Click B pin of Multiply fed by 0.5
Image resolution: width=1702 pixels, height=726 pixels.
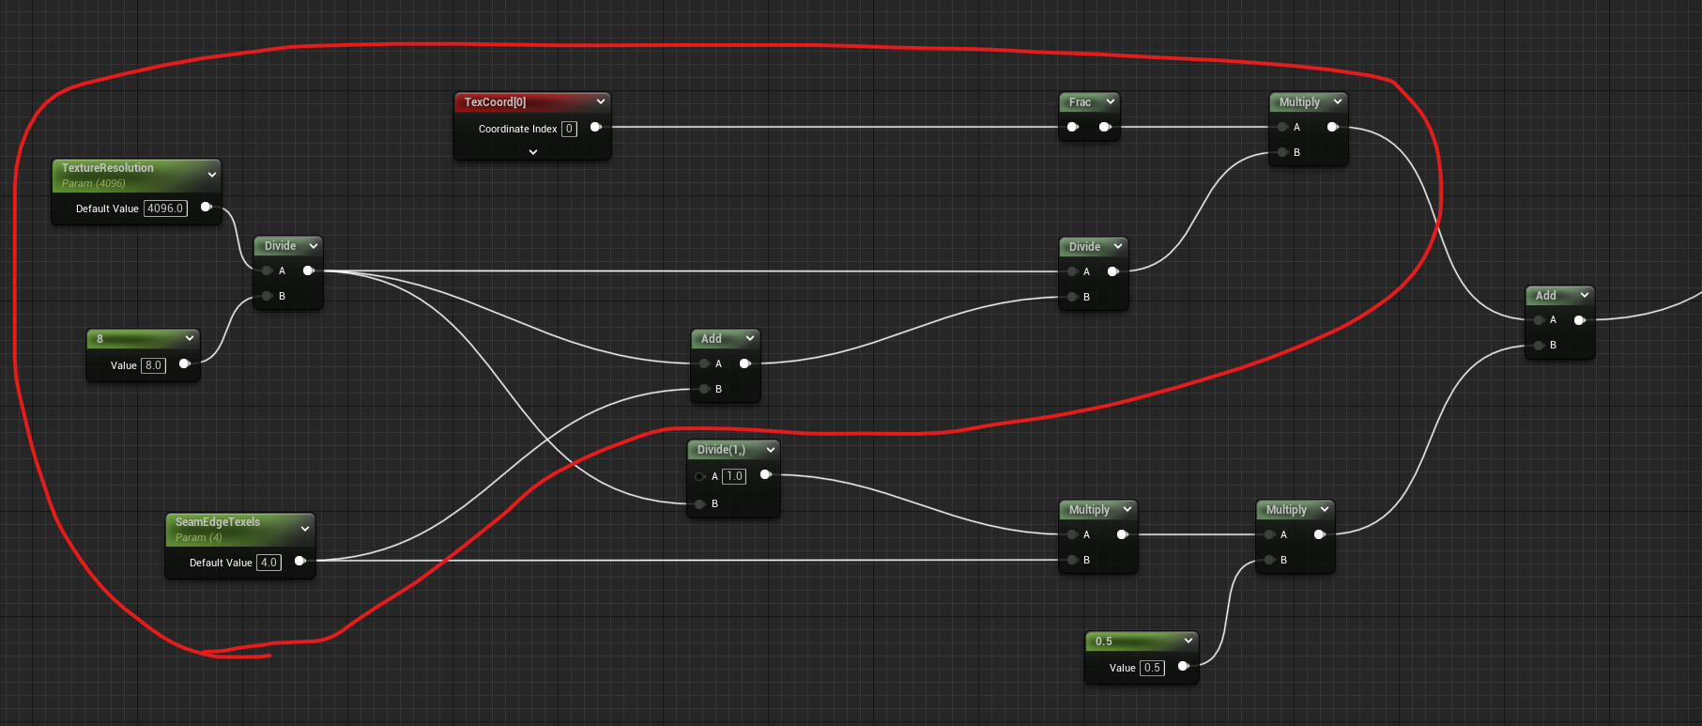point(1269,560)
